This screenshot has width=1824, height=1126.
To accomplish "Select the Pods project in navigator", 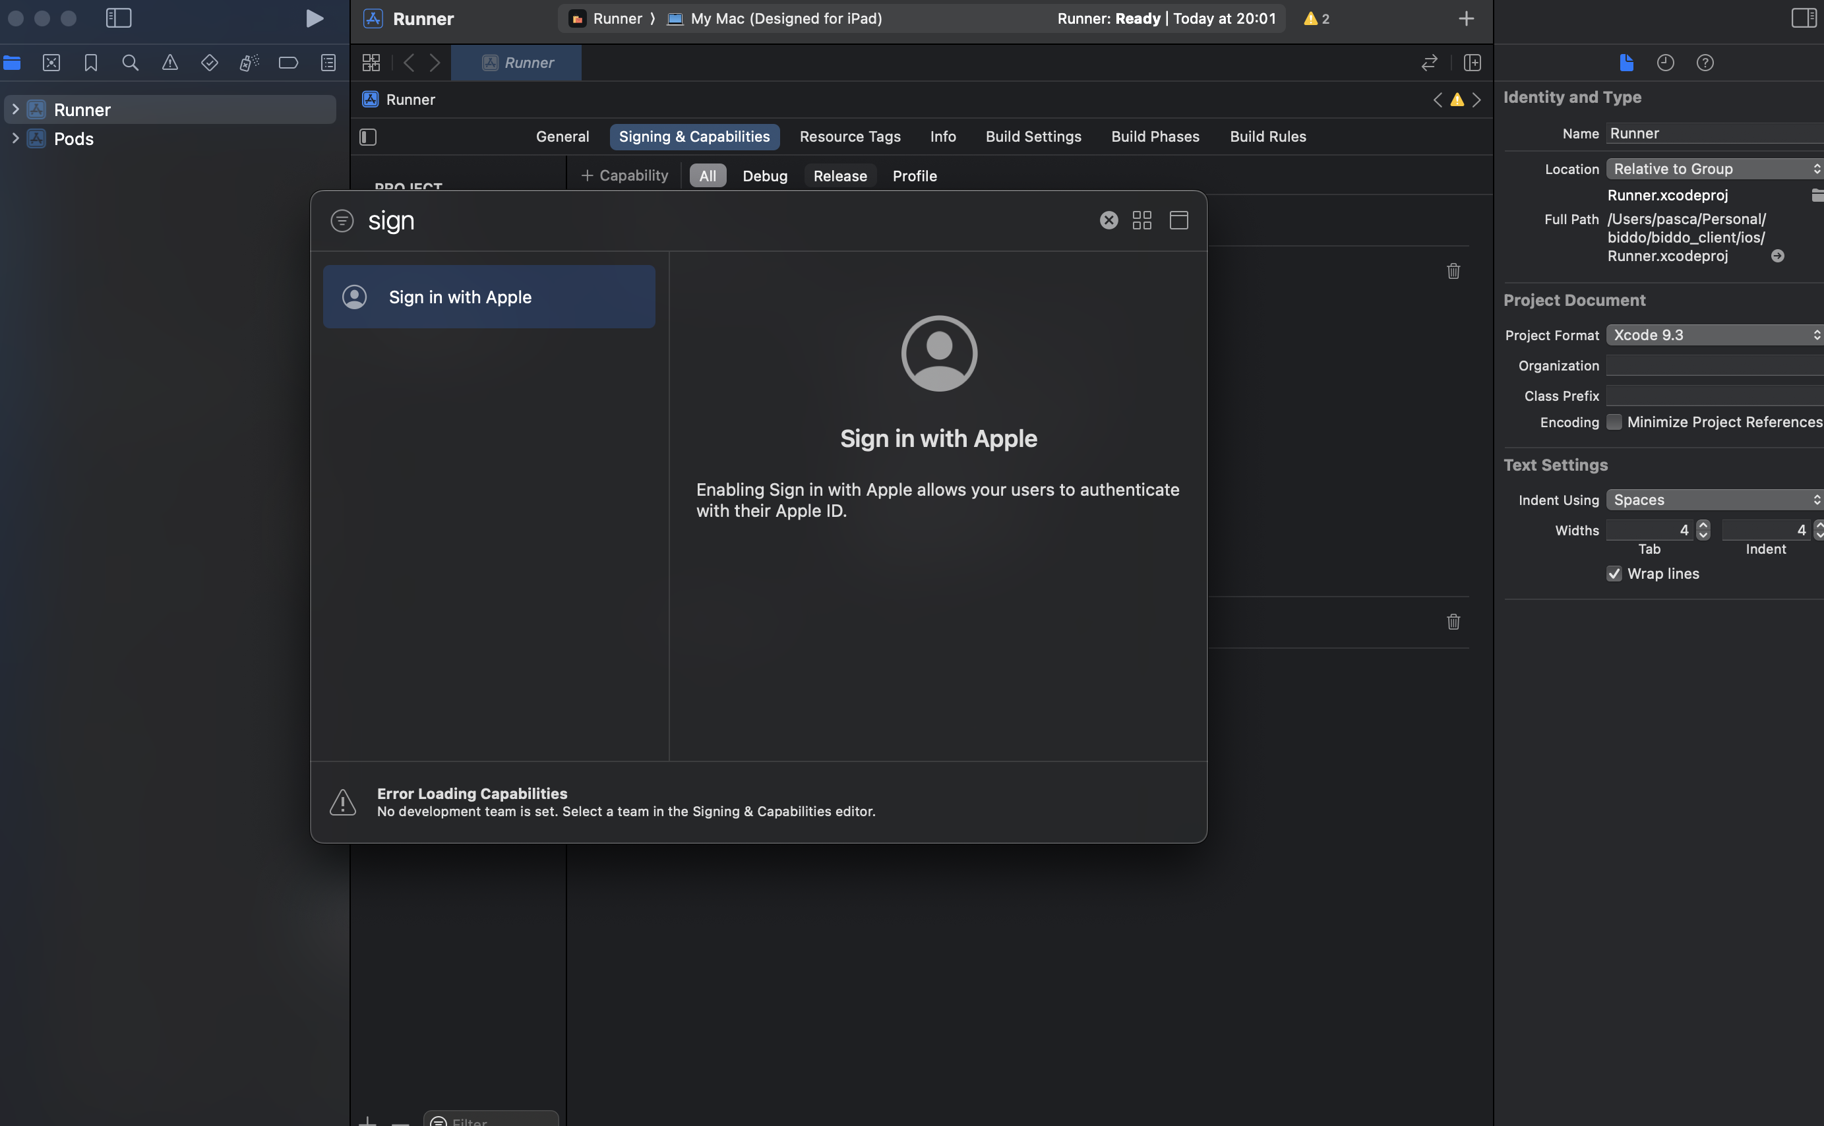I will click(74, 138).
